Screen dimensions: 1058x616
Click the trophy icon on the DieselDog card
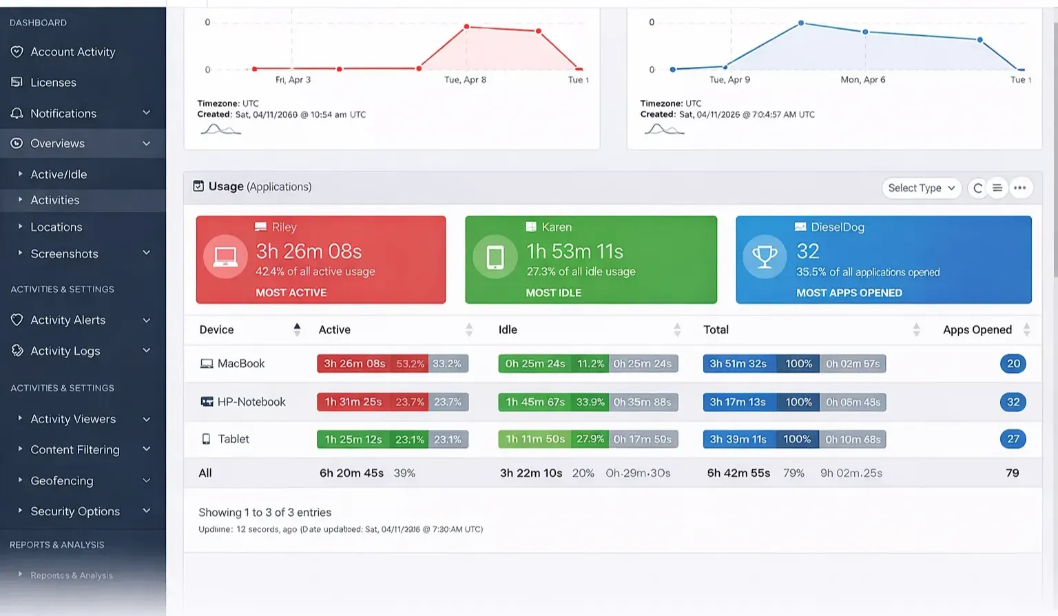point(765,256)
